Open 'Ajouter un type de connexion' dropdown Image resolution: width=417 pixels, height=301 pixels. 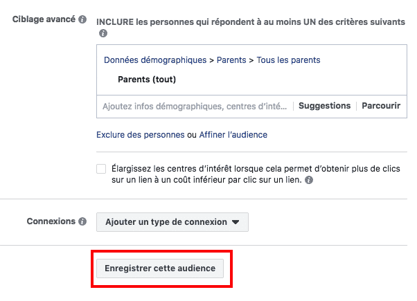[172, 222]
